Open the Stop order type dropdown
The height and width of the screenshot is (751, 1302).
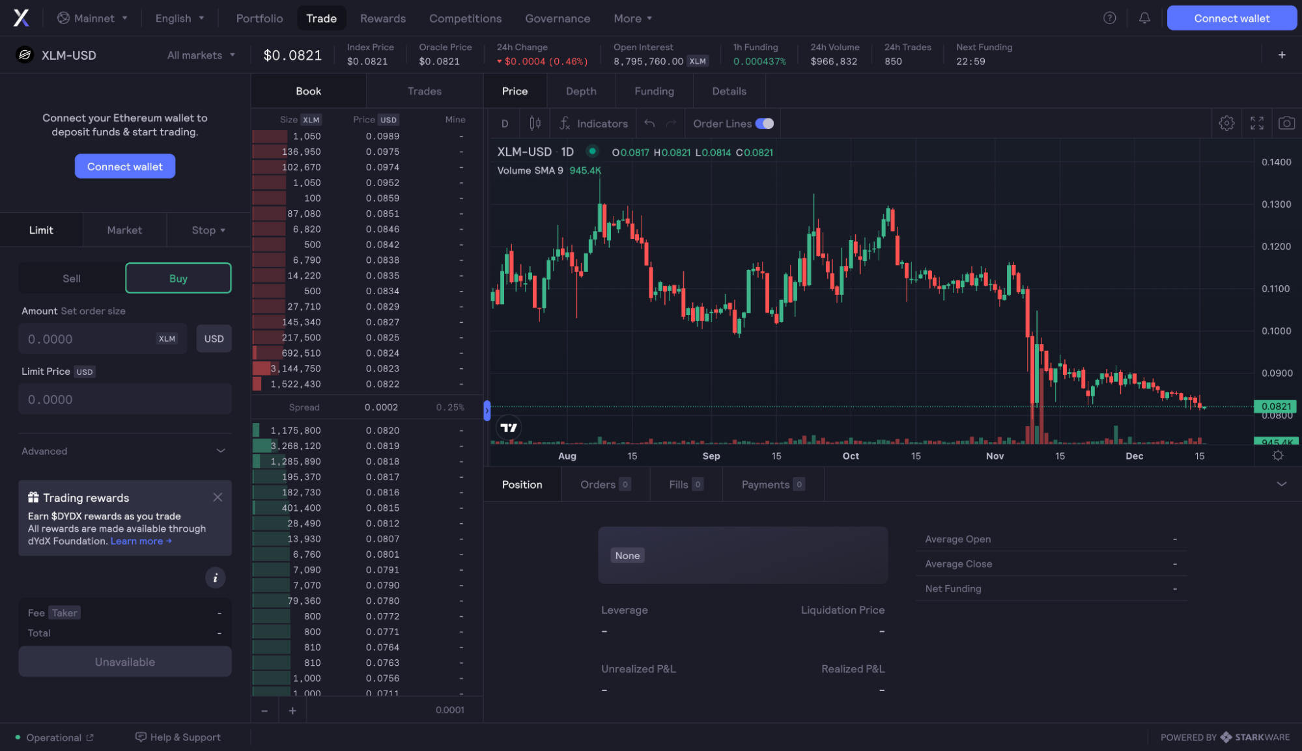point(208,230)
